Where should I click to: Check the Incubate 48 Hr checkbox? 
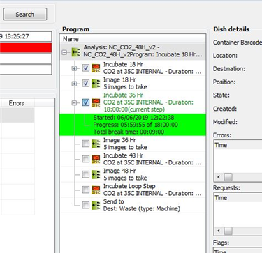[x=86, y=159]
